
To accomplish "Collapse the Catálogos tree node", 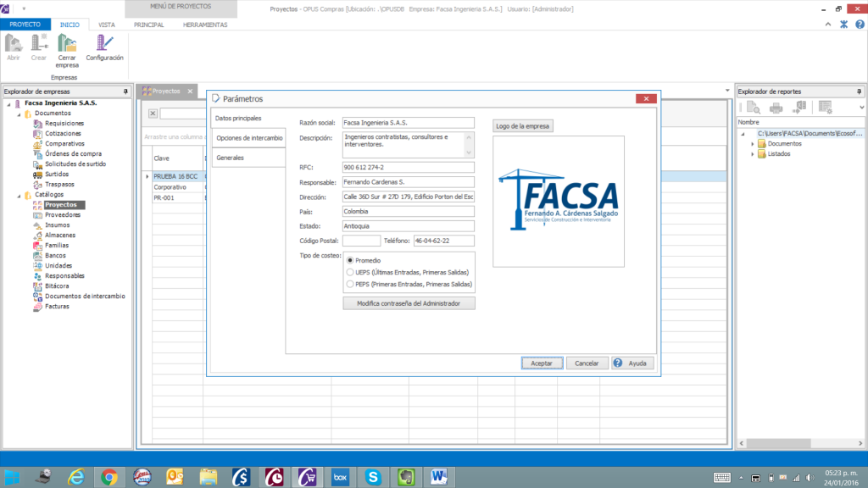I will click(x=18, y=195).
